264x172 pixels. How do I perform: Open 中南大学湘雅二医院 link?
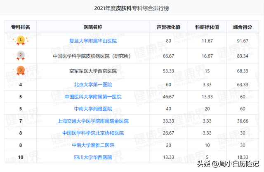tap(93, 145)
